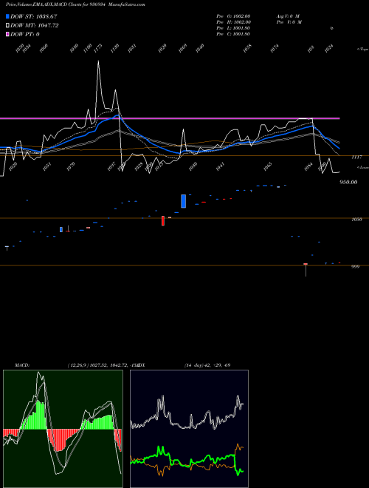The width and height of the screenshot is (369, 488).
Task: Click the 'Pre L: 1001.80' value
Action: pos(233,28)
